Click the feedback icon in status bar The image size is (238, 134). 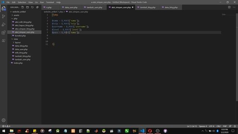click(230, 126)
